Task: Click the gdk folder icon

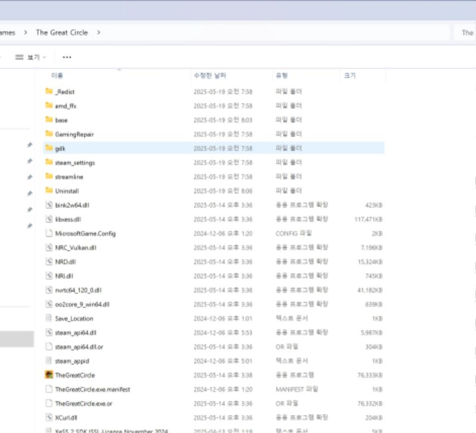Action: [49, 148]
